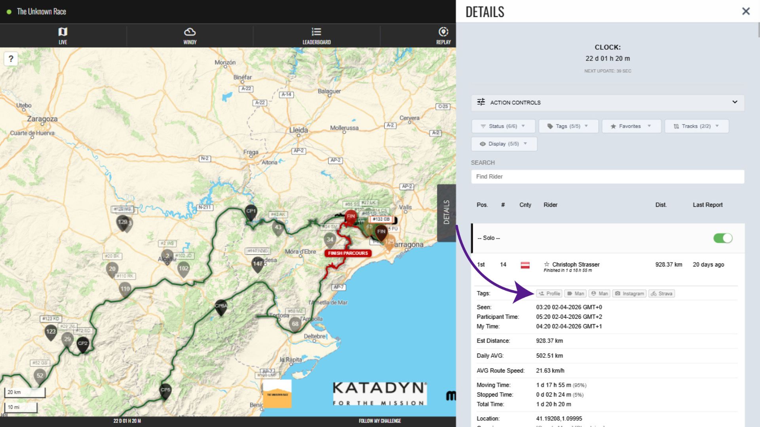Toggle the Solo category switch
The height and width of the screenshot is (427, 760).
click(723, 238)
